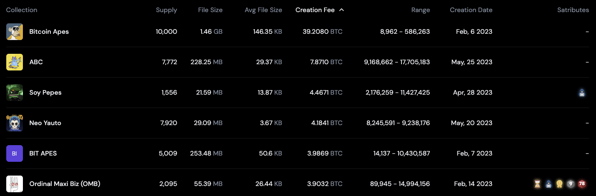Click the gray 9 satribute badge
Viewport: 596px width, 196px height.
(571, 184)
